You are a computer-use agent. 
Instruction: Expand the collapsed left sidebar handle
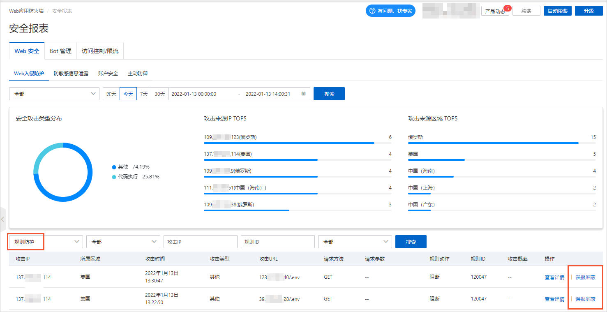pyautogui.click(x=2, y=220)
